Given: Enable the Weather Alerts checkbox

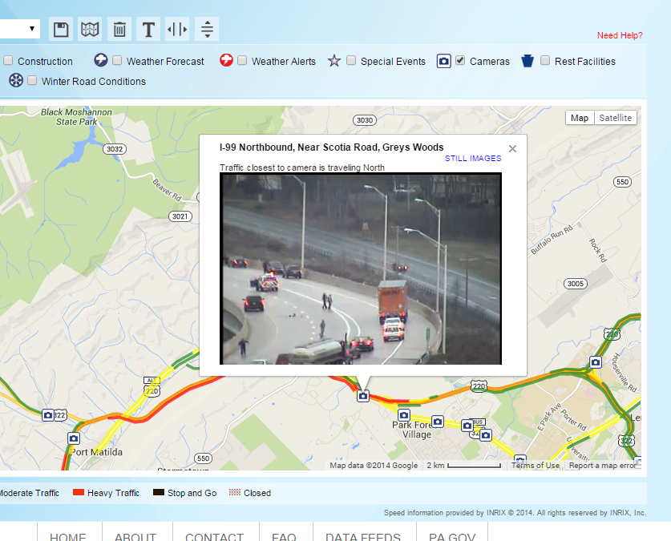Looking at the screenshot, I should 242,60.
